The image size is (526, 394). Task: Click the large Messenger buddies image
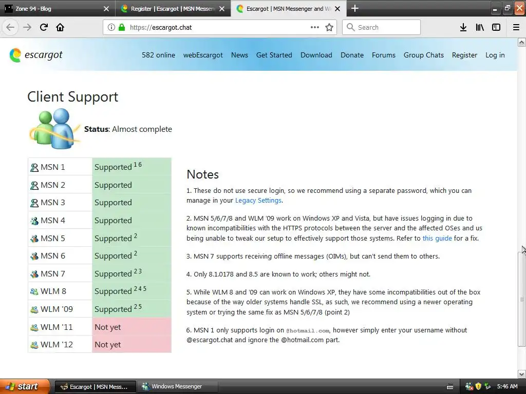tap(55, 129)
